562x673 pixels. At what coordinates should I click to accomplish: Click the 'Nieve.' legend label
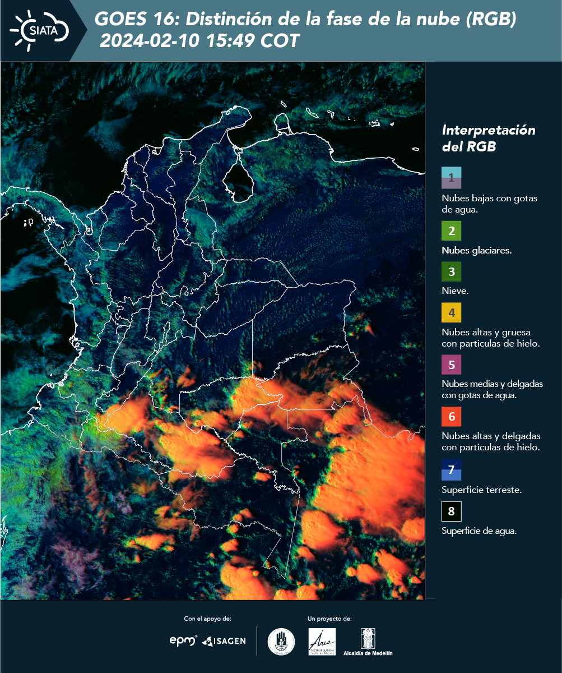point(455,291)
